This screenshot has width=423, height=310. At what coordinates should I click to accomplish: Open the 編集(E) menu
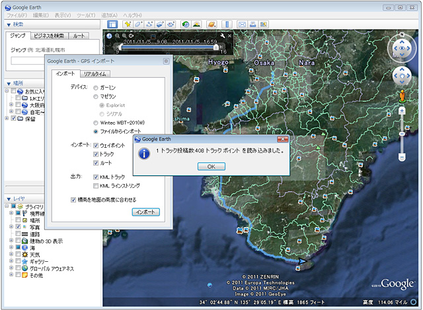coord(41,15)
